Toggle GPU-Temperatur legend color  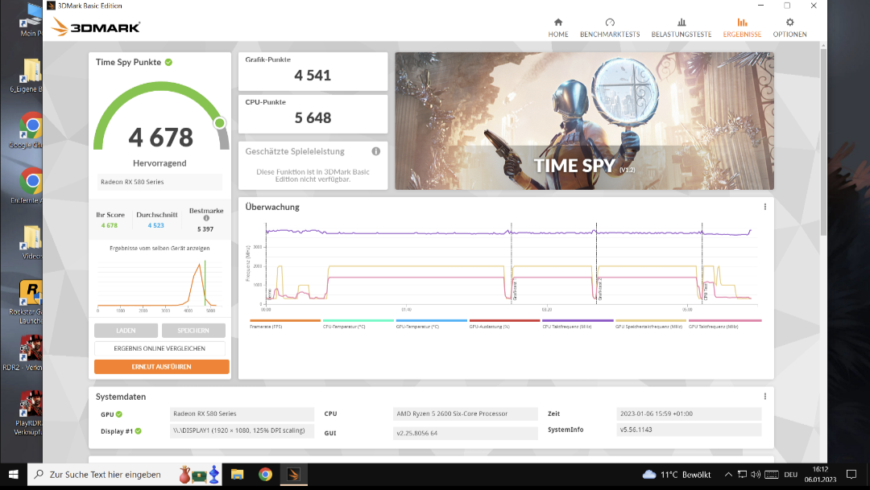[x=432, y=320]
